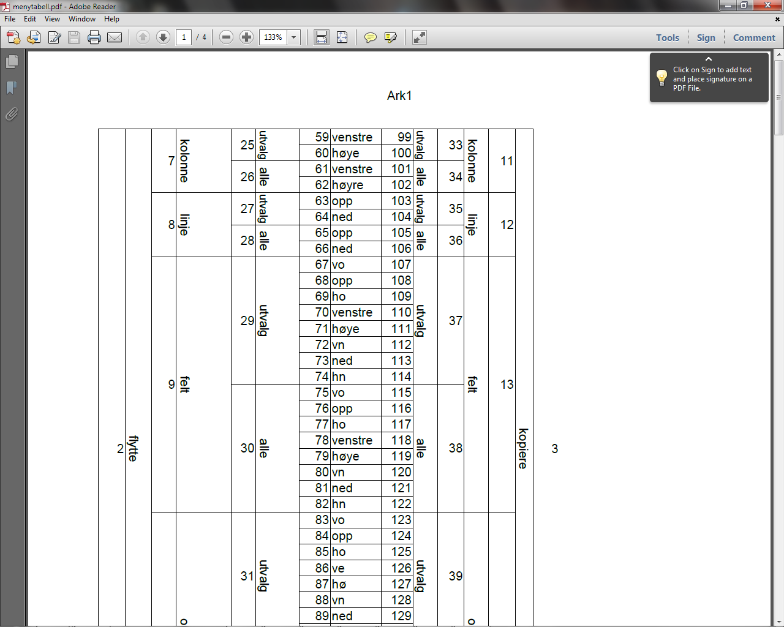Viewport: 784px width, 627px height.
Task: Send the file with the email envelope icon
Action: [x=115, y=37]
